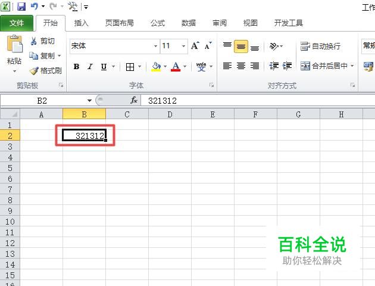Image resolution: width=375 pixels, height=286 pixels.
Task: Open the 复制 dropdown arrow
Action: point(59,56)
